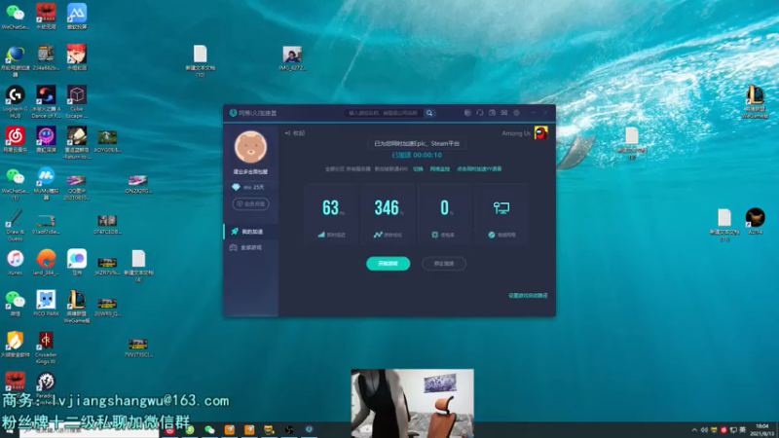The height and width of the screenshot is (438, 779).
Task: Open A Dance of Fire and Ice icon
Action: (x=46, y=102)
